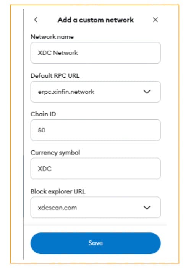Focus the Network name input field
191x268 pixels.
pyautogui.click(x=95, y=53)
